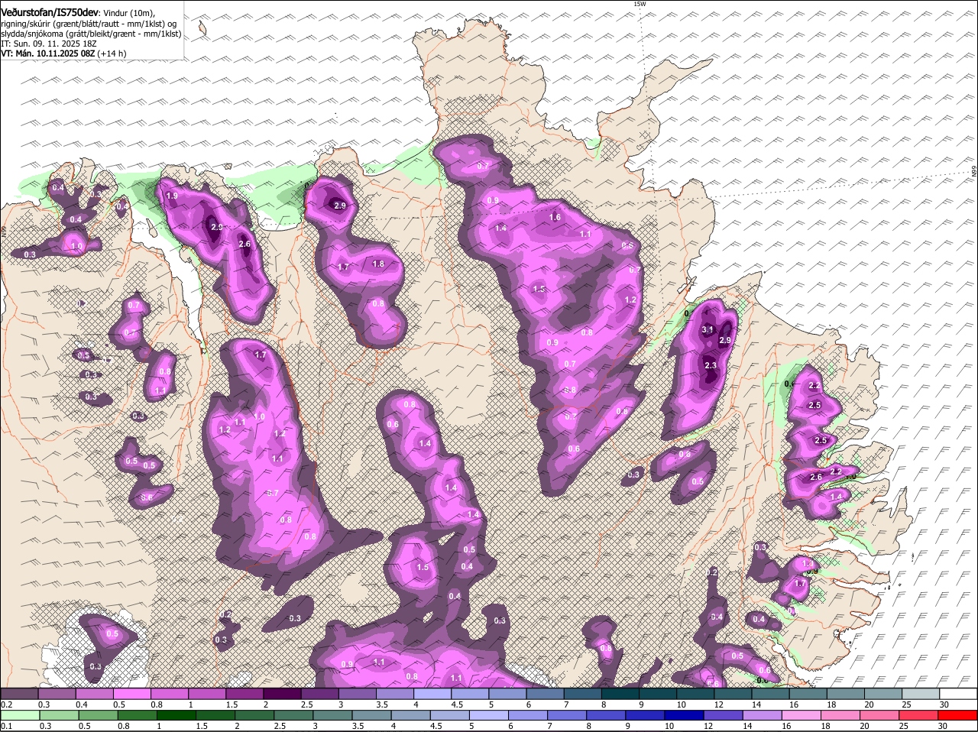The image size is (978, 732).
Task: Select the light pink 16–18 lower scale swatch
Action: pos(802,716)
